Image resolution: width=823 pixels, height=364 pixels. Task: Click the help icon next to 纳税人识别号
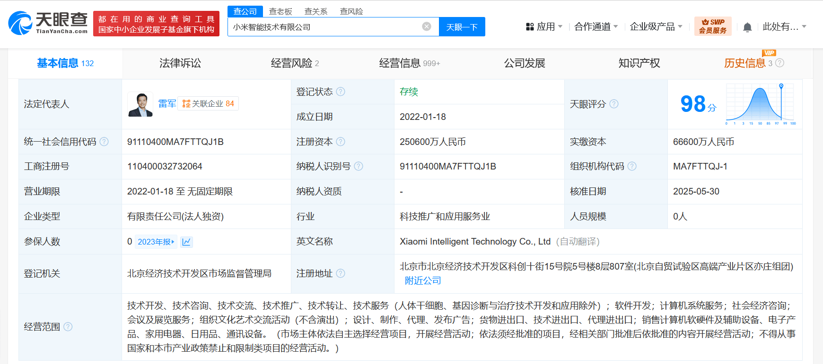point(359,166)
